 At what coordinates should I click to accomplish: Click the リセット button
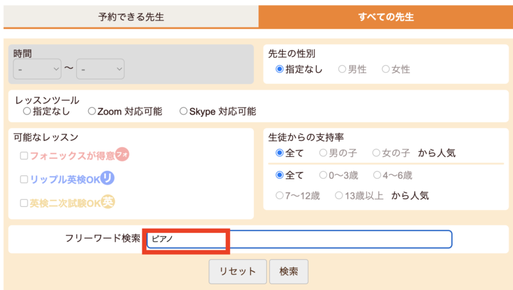(x=237, y=271)
